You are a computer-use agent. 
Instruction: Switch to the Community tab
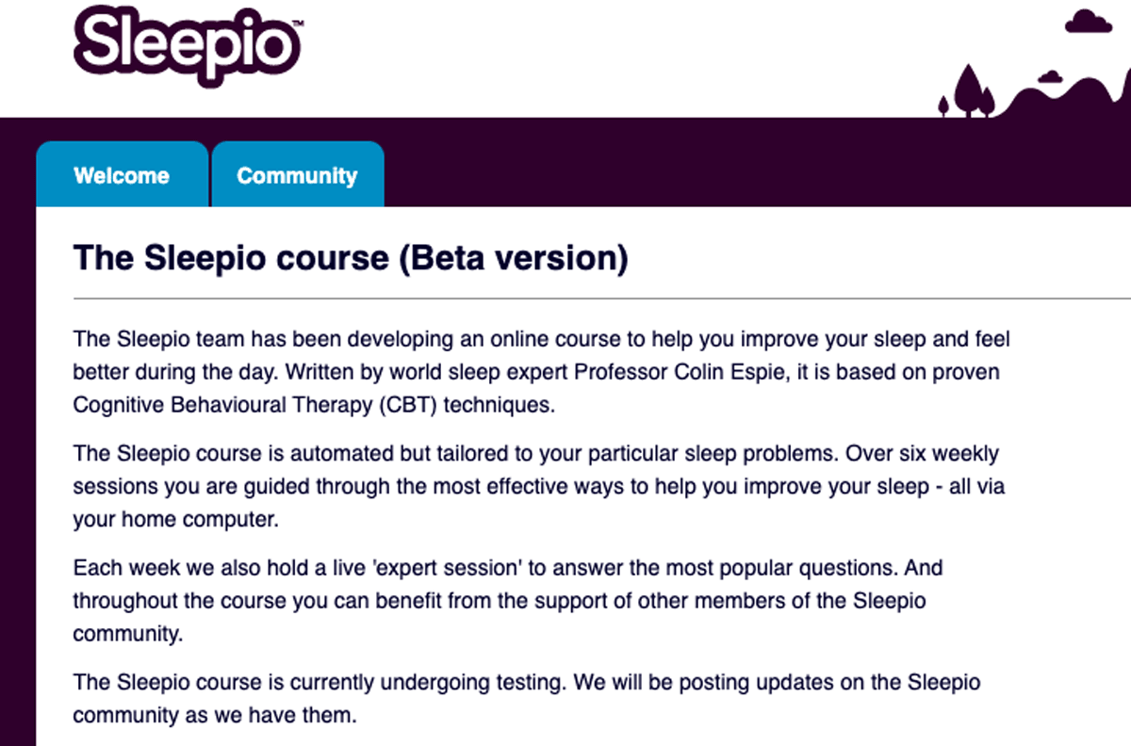(x=297, y=175)
